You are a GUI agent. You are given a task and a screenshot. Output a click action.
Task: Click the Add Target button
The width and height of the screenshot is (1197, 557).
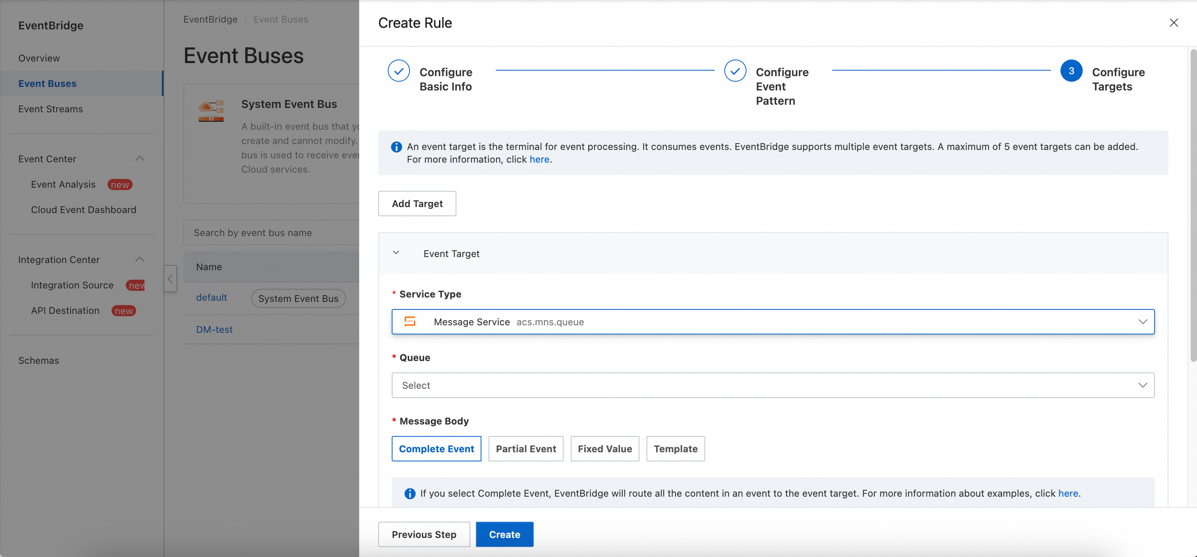click(x=416, y=204)
